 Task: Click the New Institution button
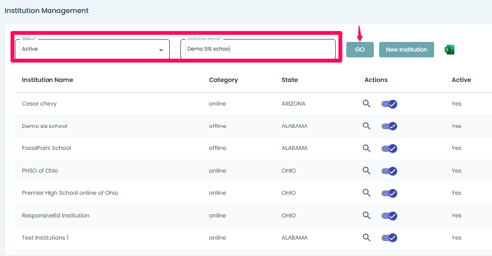click(406, 50)
